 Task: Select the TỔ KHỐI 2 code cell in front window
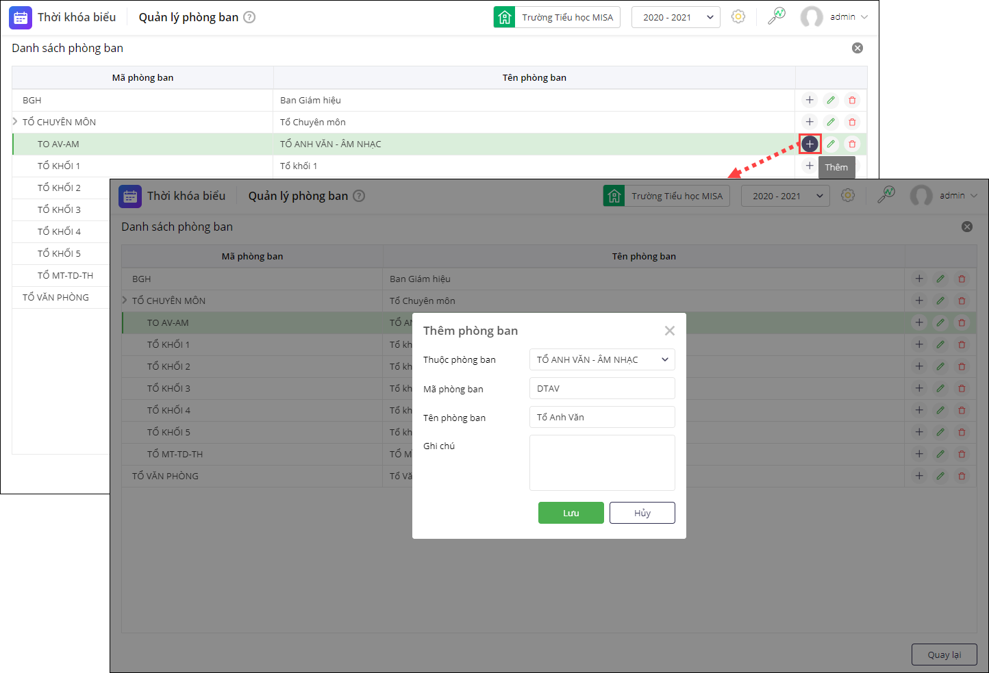(x=252, y=366)
